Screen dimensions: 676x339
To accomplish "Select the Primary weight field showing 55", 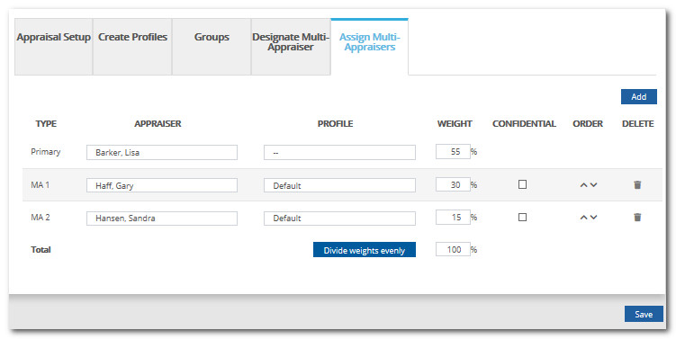I will (x=453, y=152).
